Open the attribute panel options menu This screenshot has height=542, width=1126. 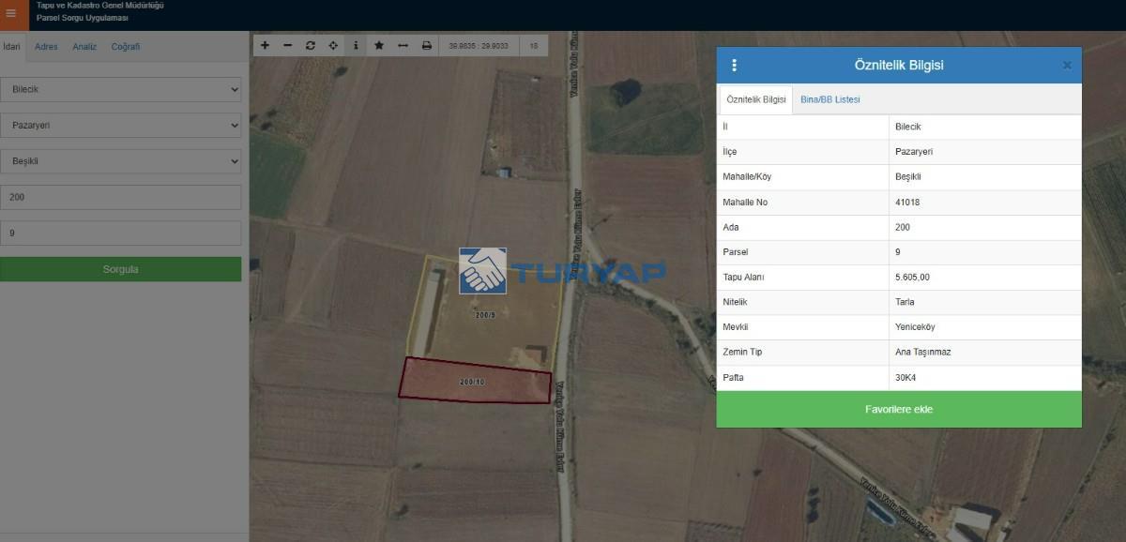(x=734, y=66)
